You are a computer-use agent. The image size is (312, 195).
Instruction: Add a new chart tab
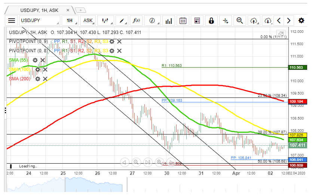81,9
